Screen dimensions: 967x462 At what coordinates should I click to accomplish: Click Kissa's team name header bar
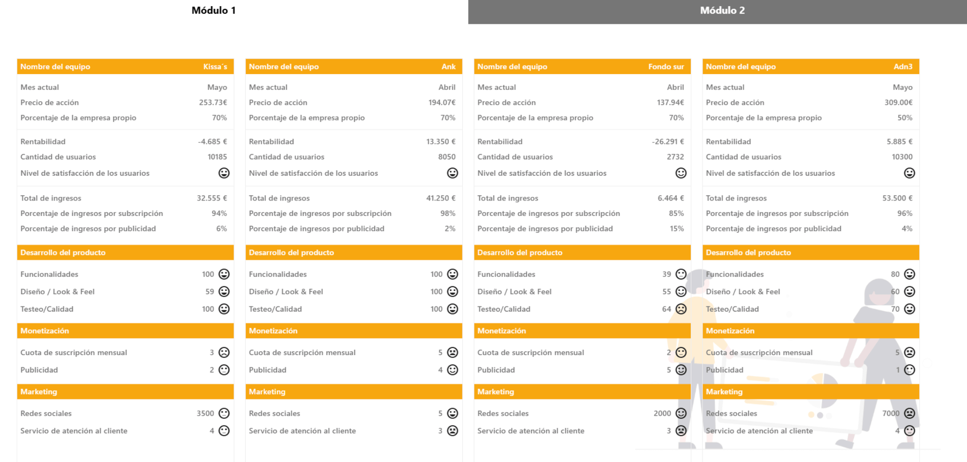(125, 67)
